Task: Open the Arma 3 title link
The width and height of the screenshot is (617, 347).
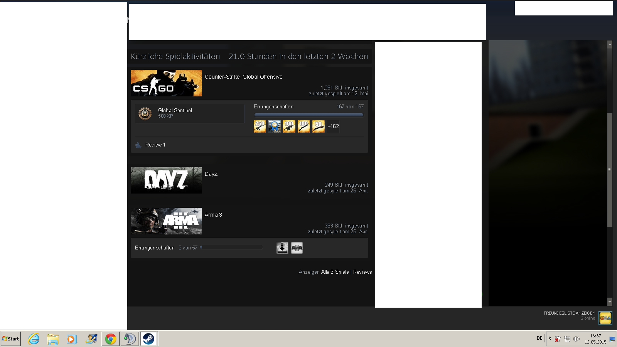Action: tap(213, 215)
